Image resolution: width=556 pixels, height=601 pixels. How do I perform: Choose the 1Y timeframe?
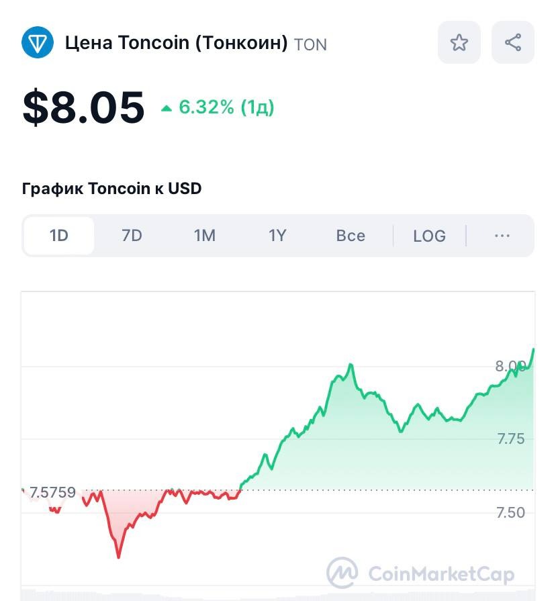click(x=277, y=236)
